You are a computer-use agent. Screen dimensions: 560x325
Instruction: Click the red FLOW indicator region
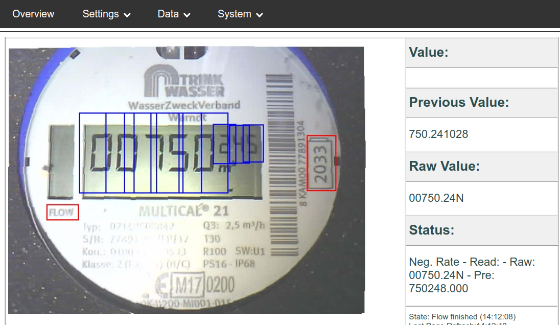pos(62,212)
